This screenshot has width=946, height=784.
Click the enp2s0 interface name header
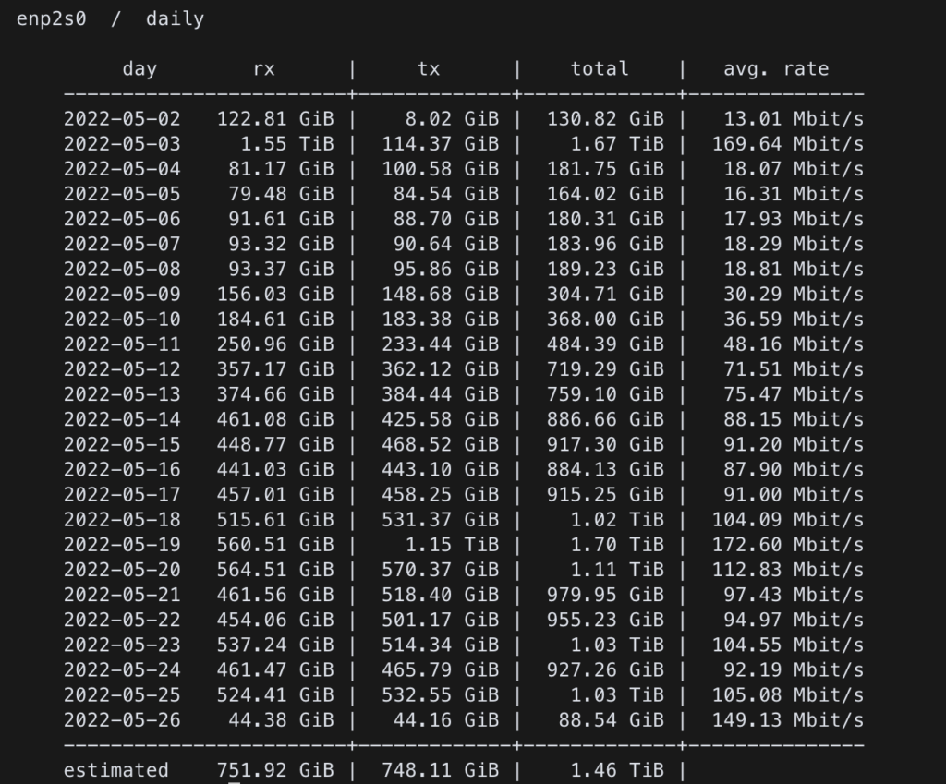(52, 18)
